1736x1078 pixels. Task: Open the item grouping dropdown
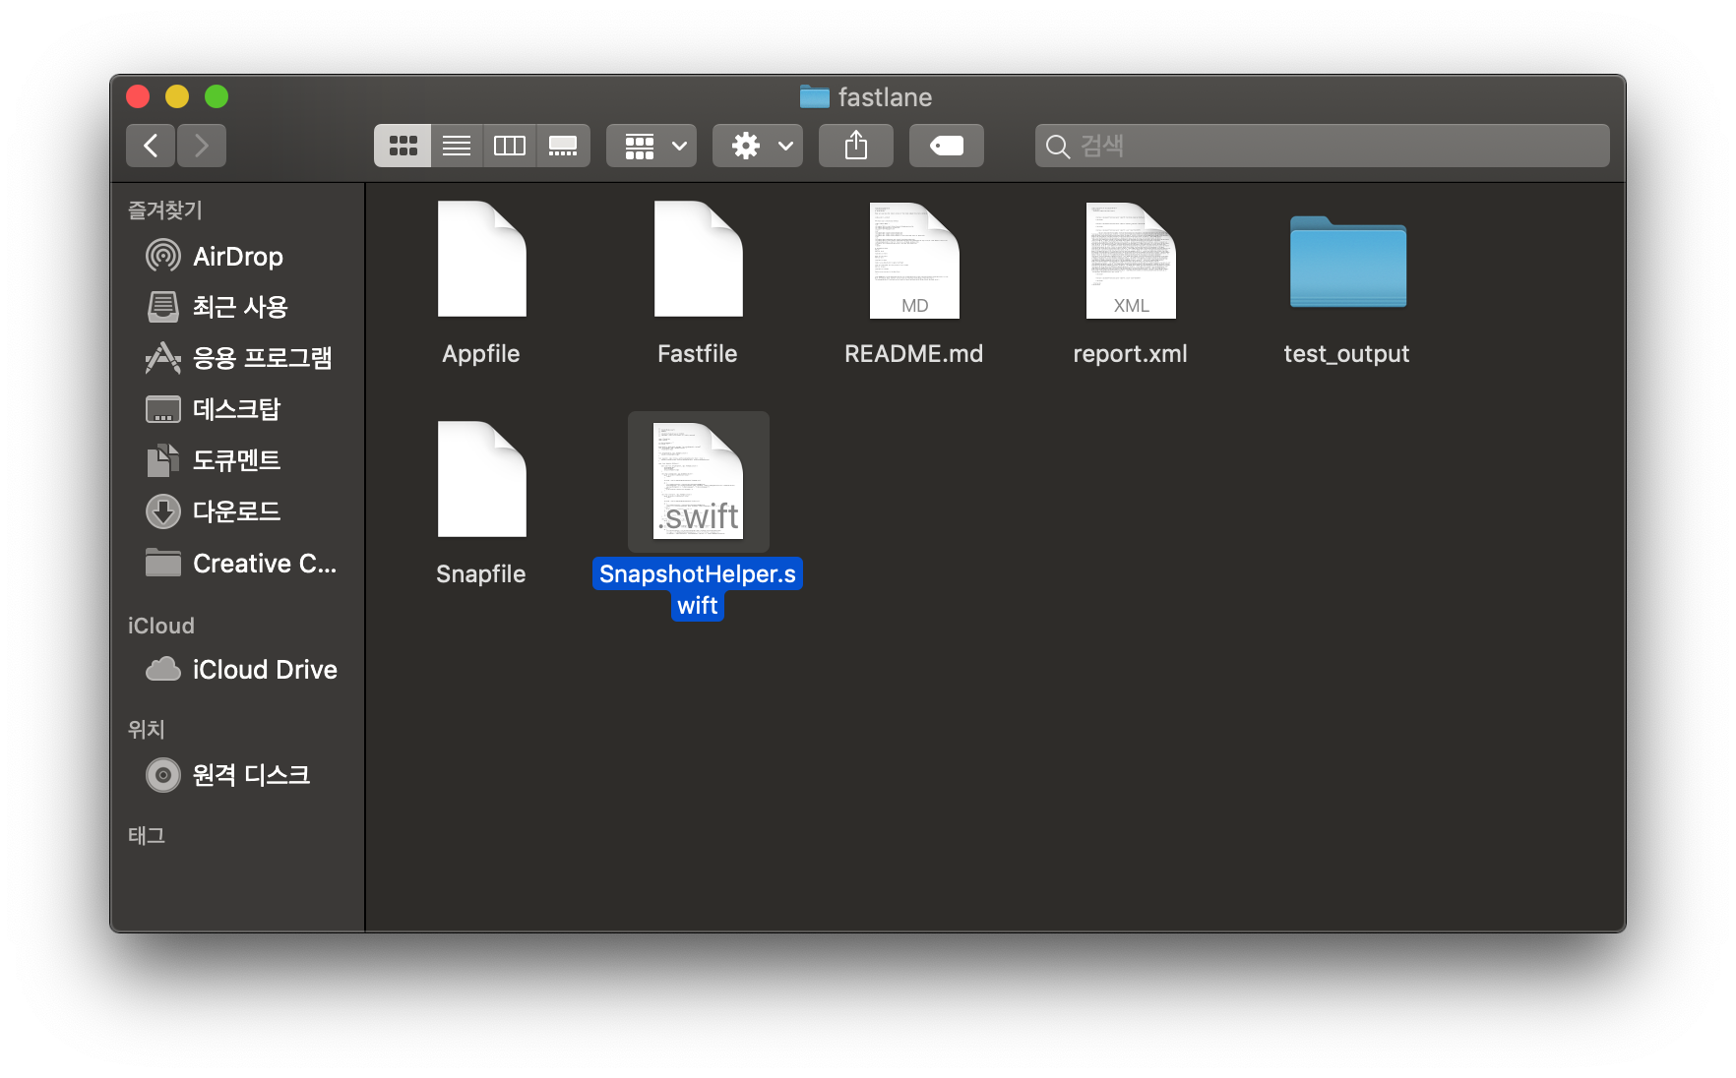coord(651,146)
